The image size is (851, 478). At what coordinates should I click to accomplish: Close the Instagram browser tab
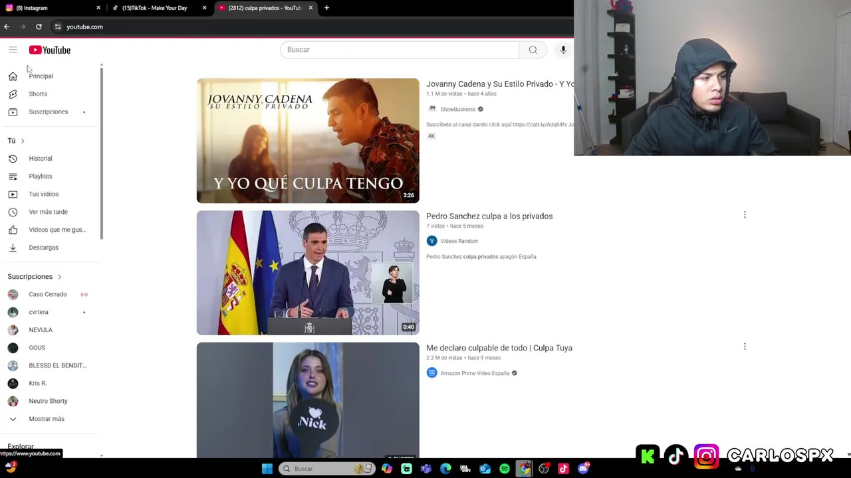[98, 8]
